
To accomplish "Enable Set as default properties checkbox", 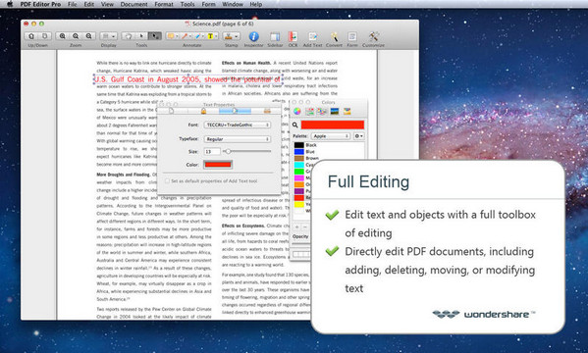I will [167, 181].
